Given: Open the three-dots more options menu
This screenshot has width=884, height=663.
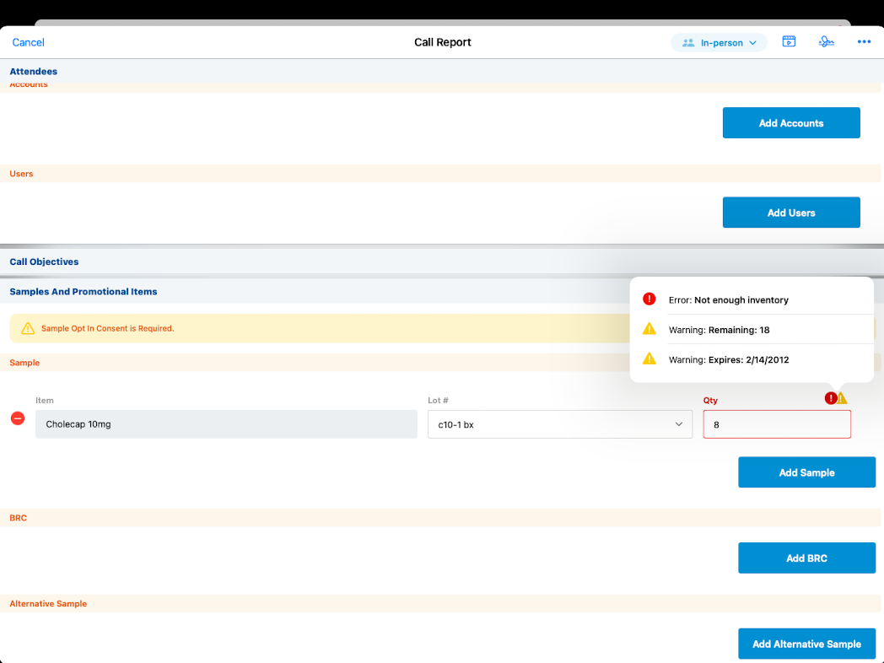Looking at the screenshot, I should click(864, 42).
